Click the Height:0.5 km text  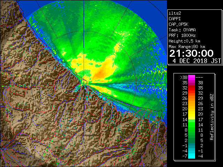coord(184,41)
